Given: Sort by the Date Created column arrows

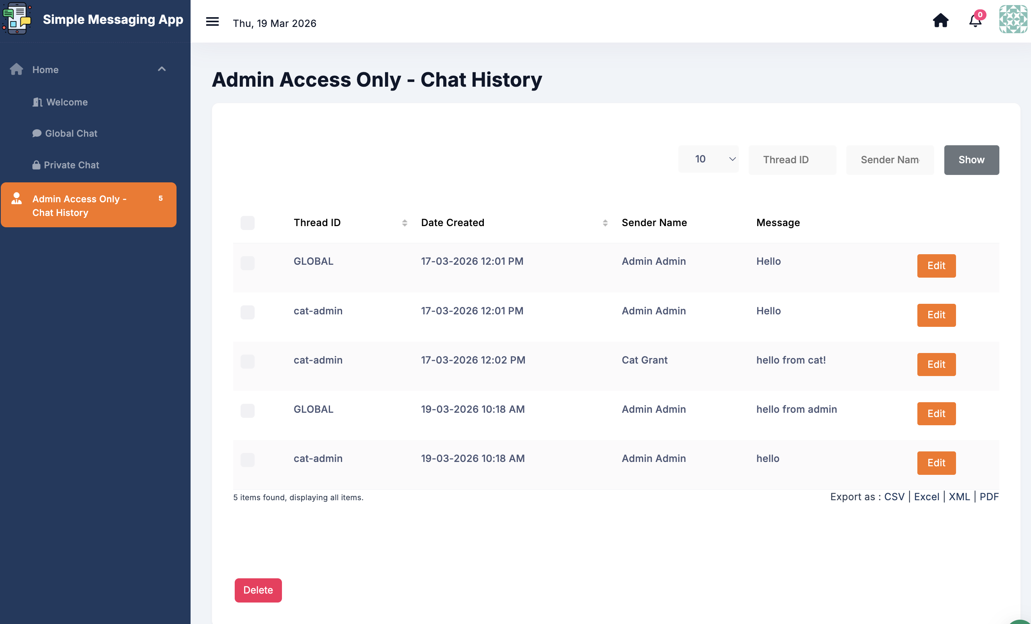Looking at the screenshot, I should tap(605, 223).
